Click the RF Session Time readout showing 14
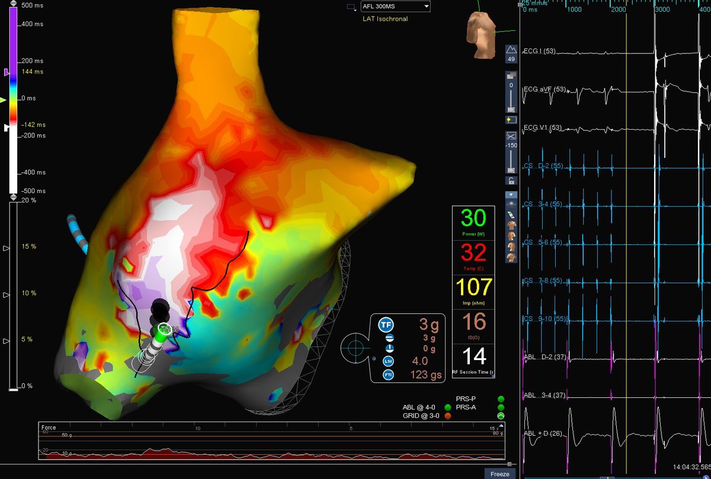This screenshot has height=479, width=711. (474, 360)
